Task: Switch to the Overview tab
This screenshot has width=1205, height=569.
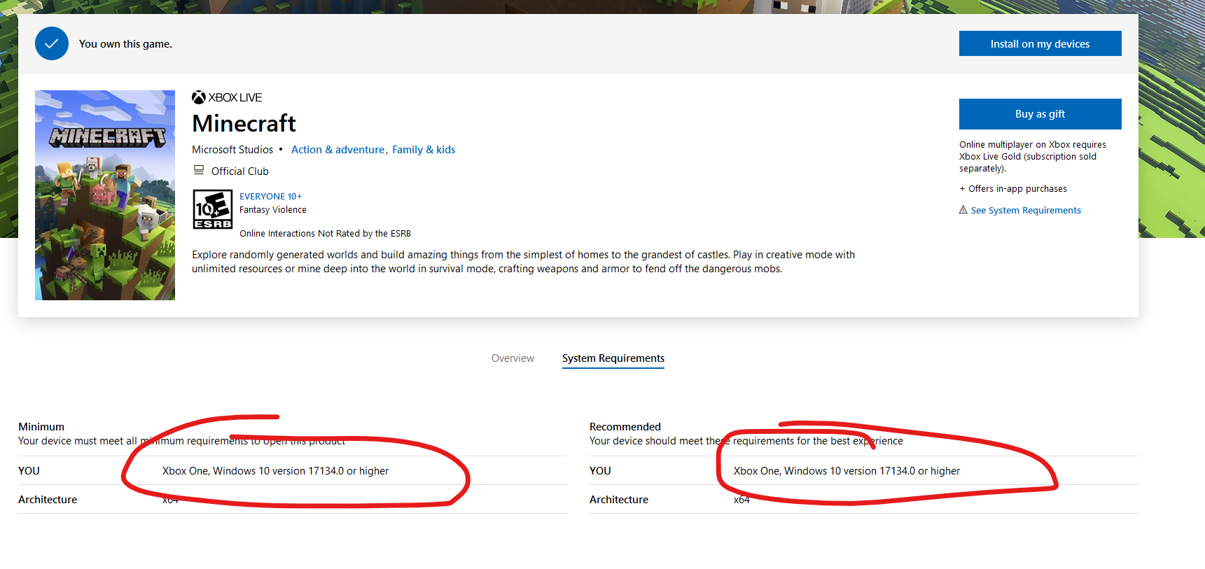Action: pyautogui.click(x=513, y=358)
